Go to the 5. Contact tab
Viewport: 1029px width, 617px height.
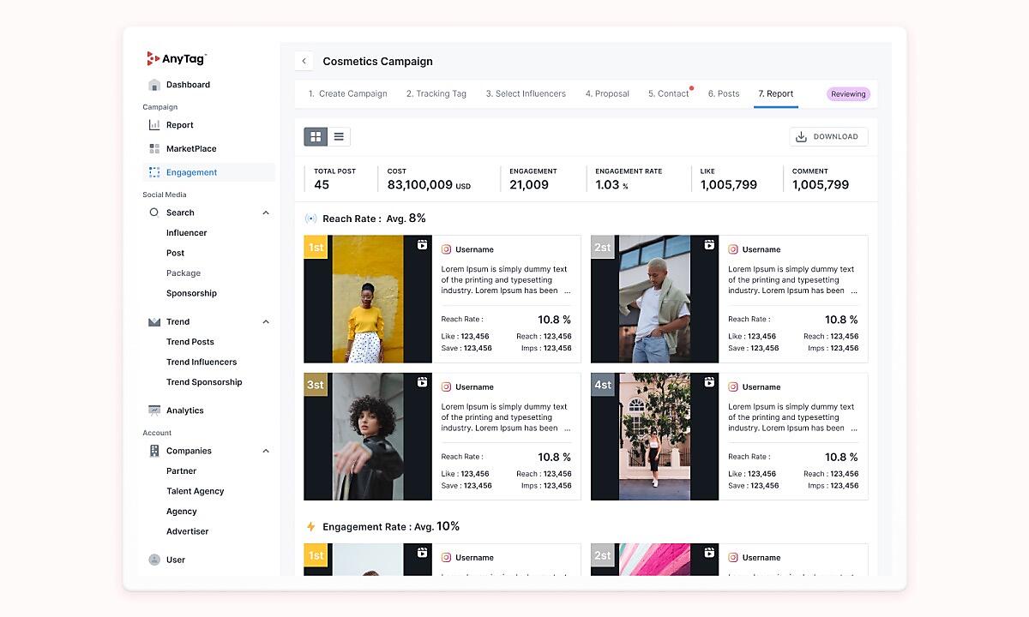point(668,94)
